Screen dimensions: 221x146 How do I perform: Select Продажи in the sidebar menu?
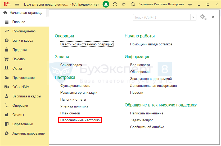coord(19,50)
